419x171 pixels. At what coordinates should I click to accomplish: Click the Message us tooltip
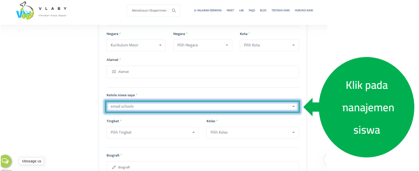(x=31, y=161)
